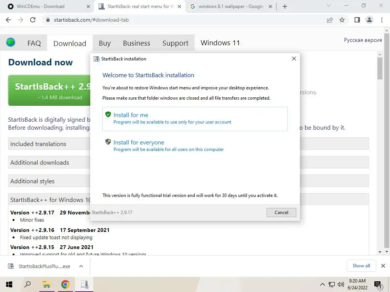Close the WinCDEmu tab
This screenshot has height=292, width=390.
(x=88, y=7)
